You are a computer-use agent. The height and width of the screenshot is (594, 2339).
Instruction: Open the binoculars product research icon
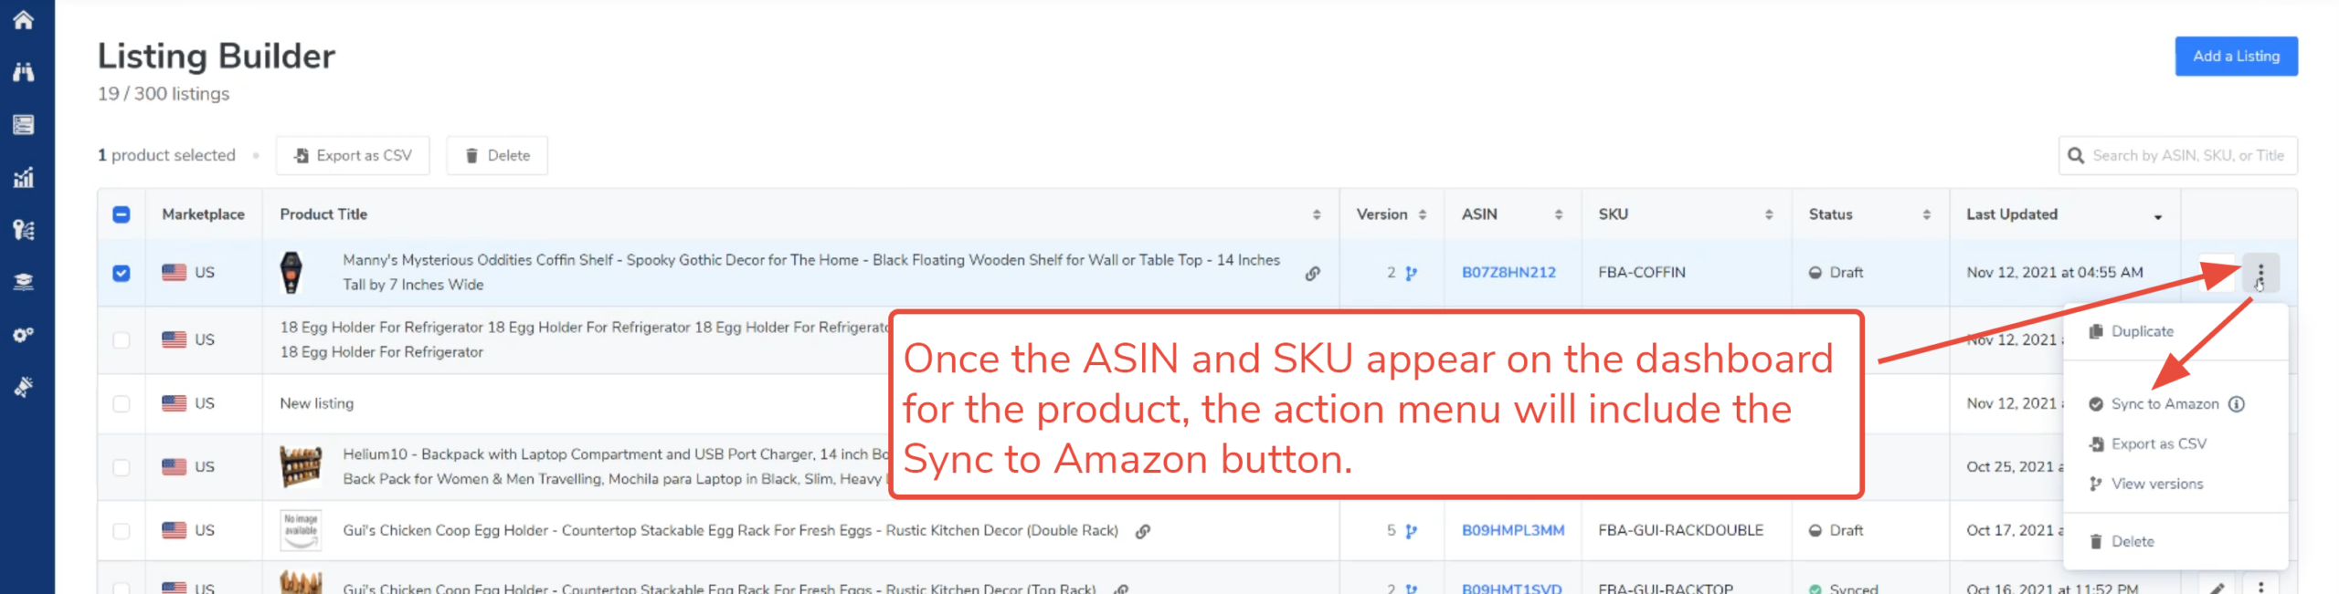tap(24, 72)
